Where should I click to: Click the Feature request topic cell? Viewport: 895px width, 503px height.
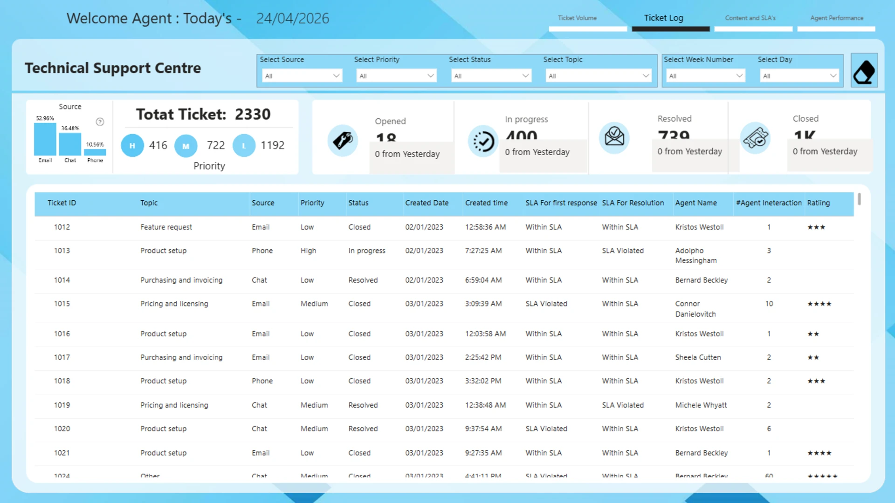point(166,227)
